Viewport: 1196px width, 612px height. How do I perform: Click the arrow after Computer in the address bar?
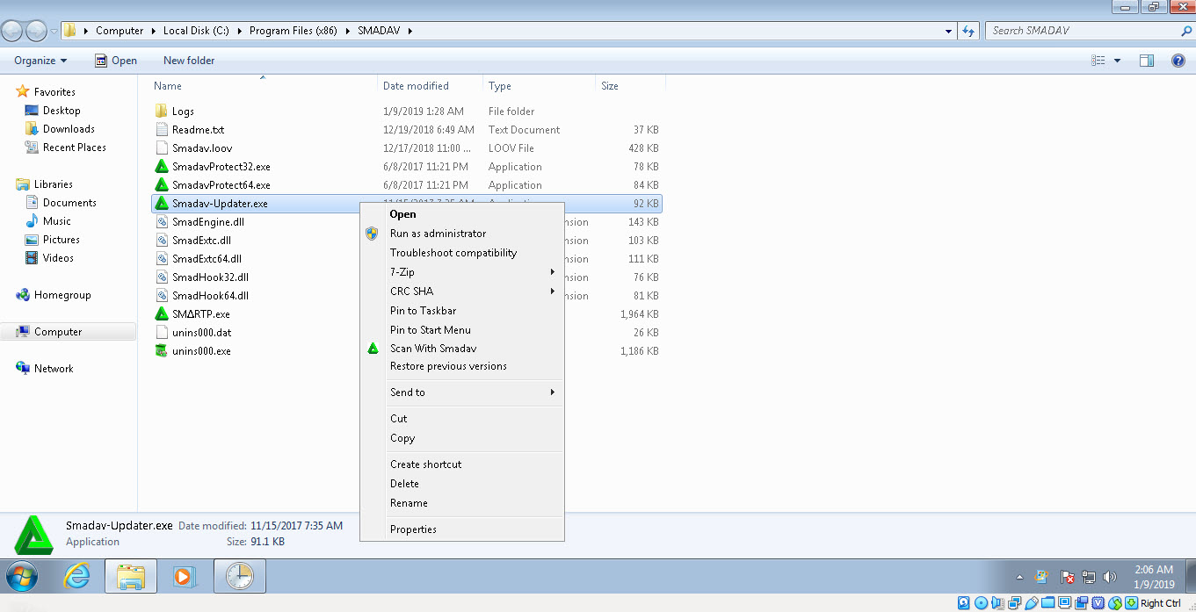click(153, 31)
